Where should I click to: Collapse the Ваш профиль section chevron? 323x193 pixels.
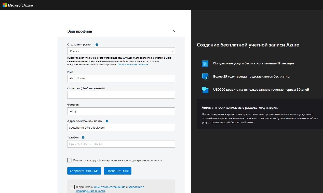click(173, 31)
